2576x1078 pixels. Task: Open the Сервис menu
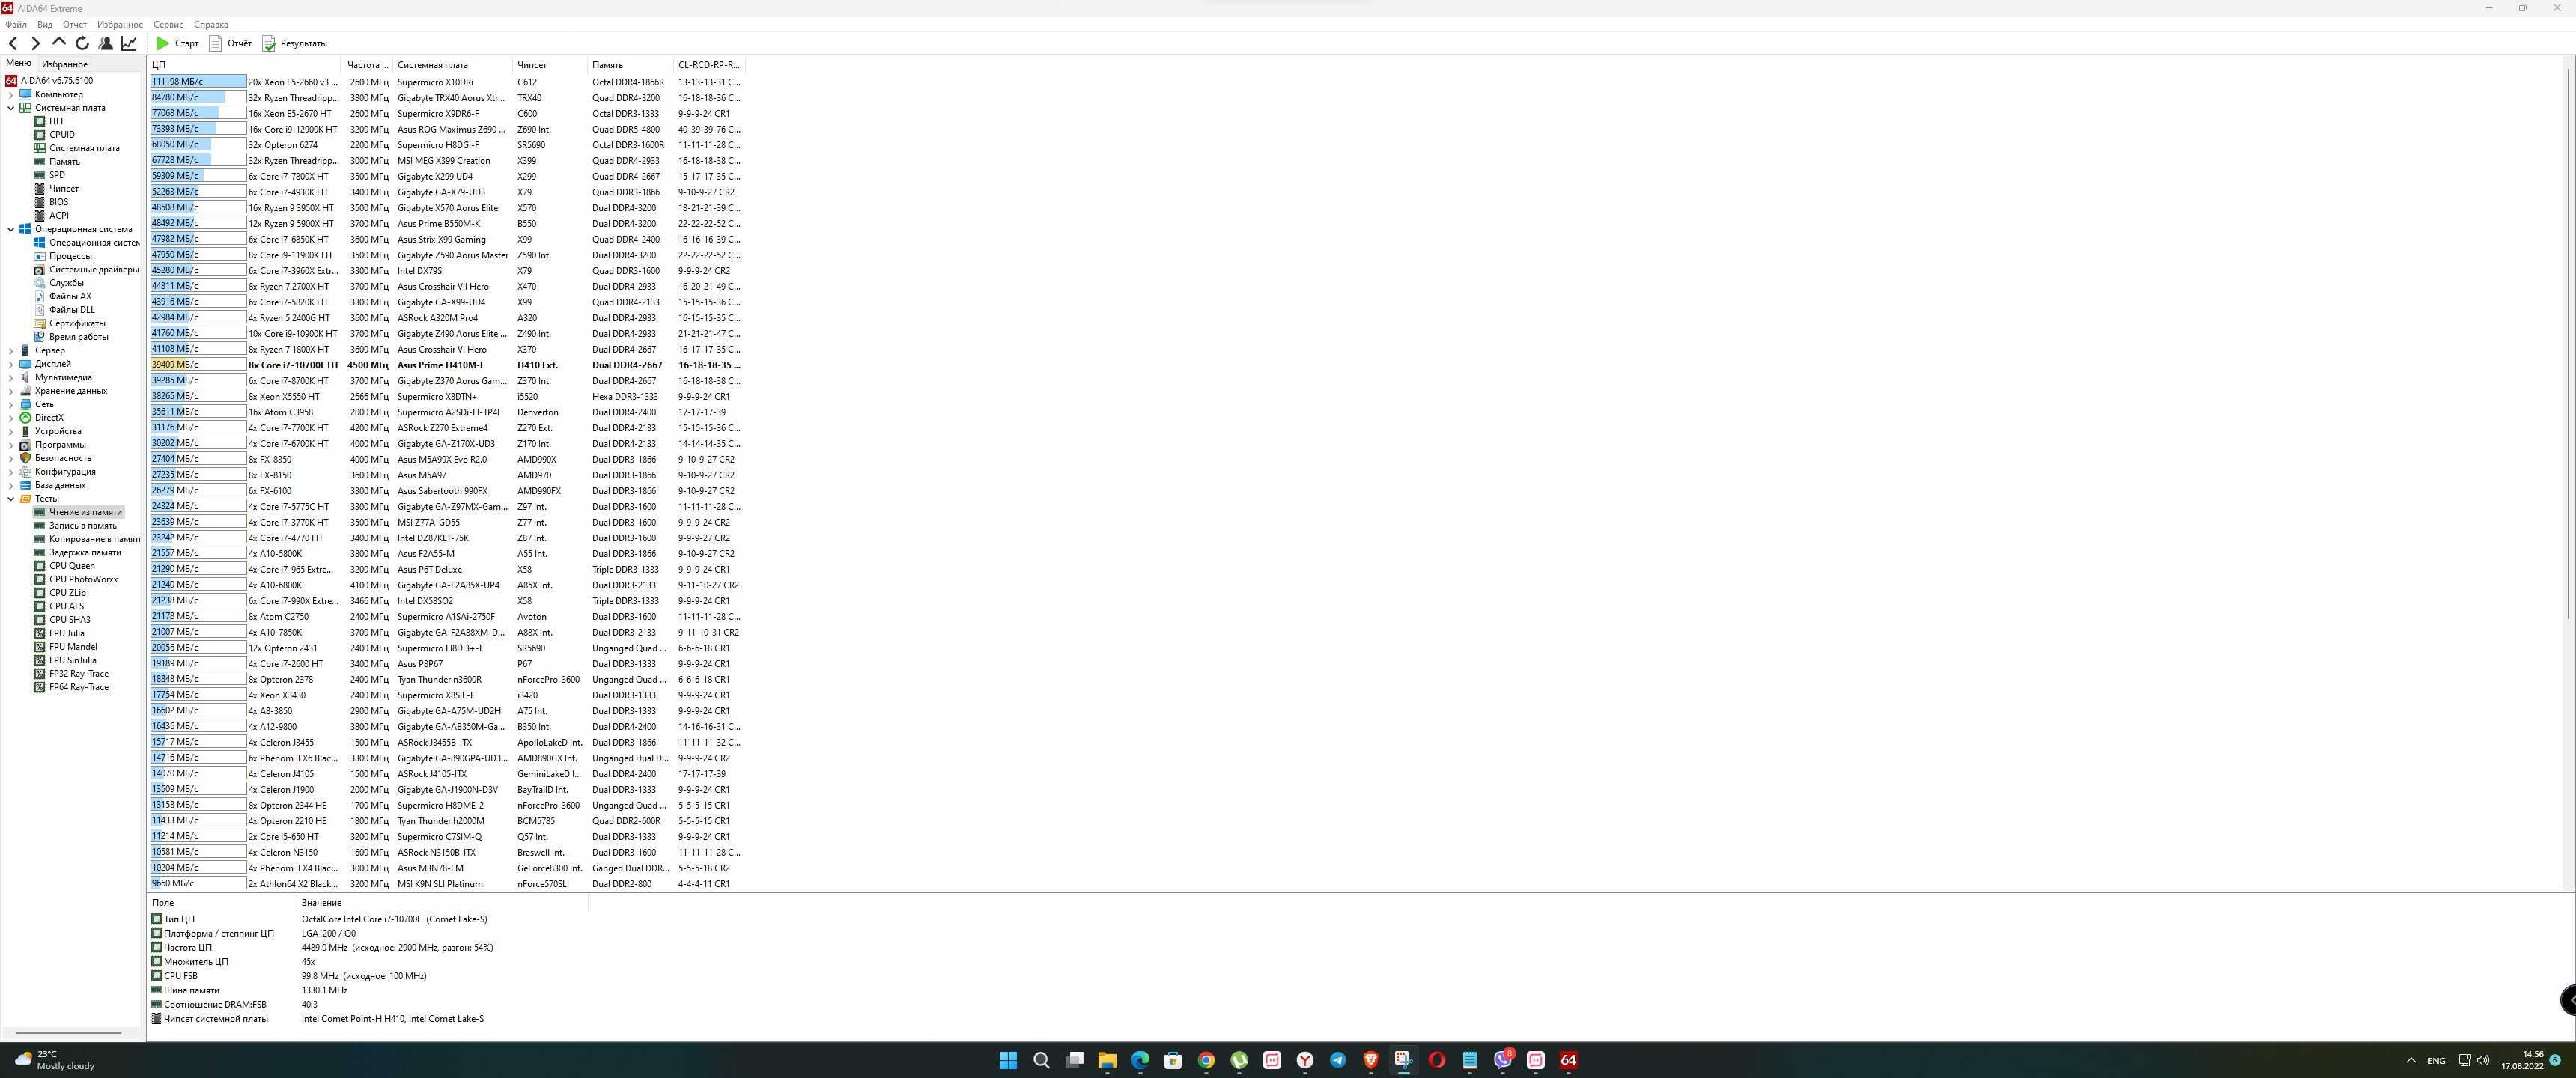(168, 24)
